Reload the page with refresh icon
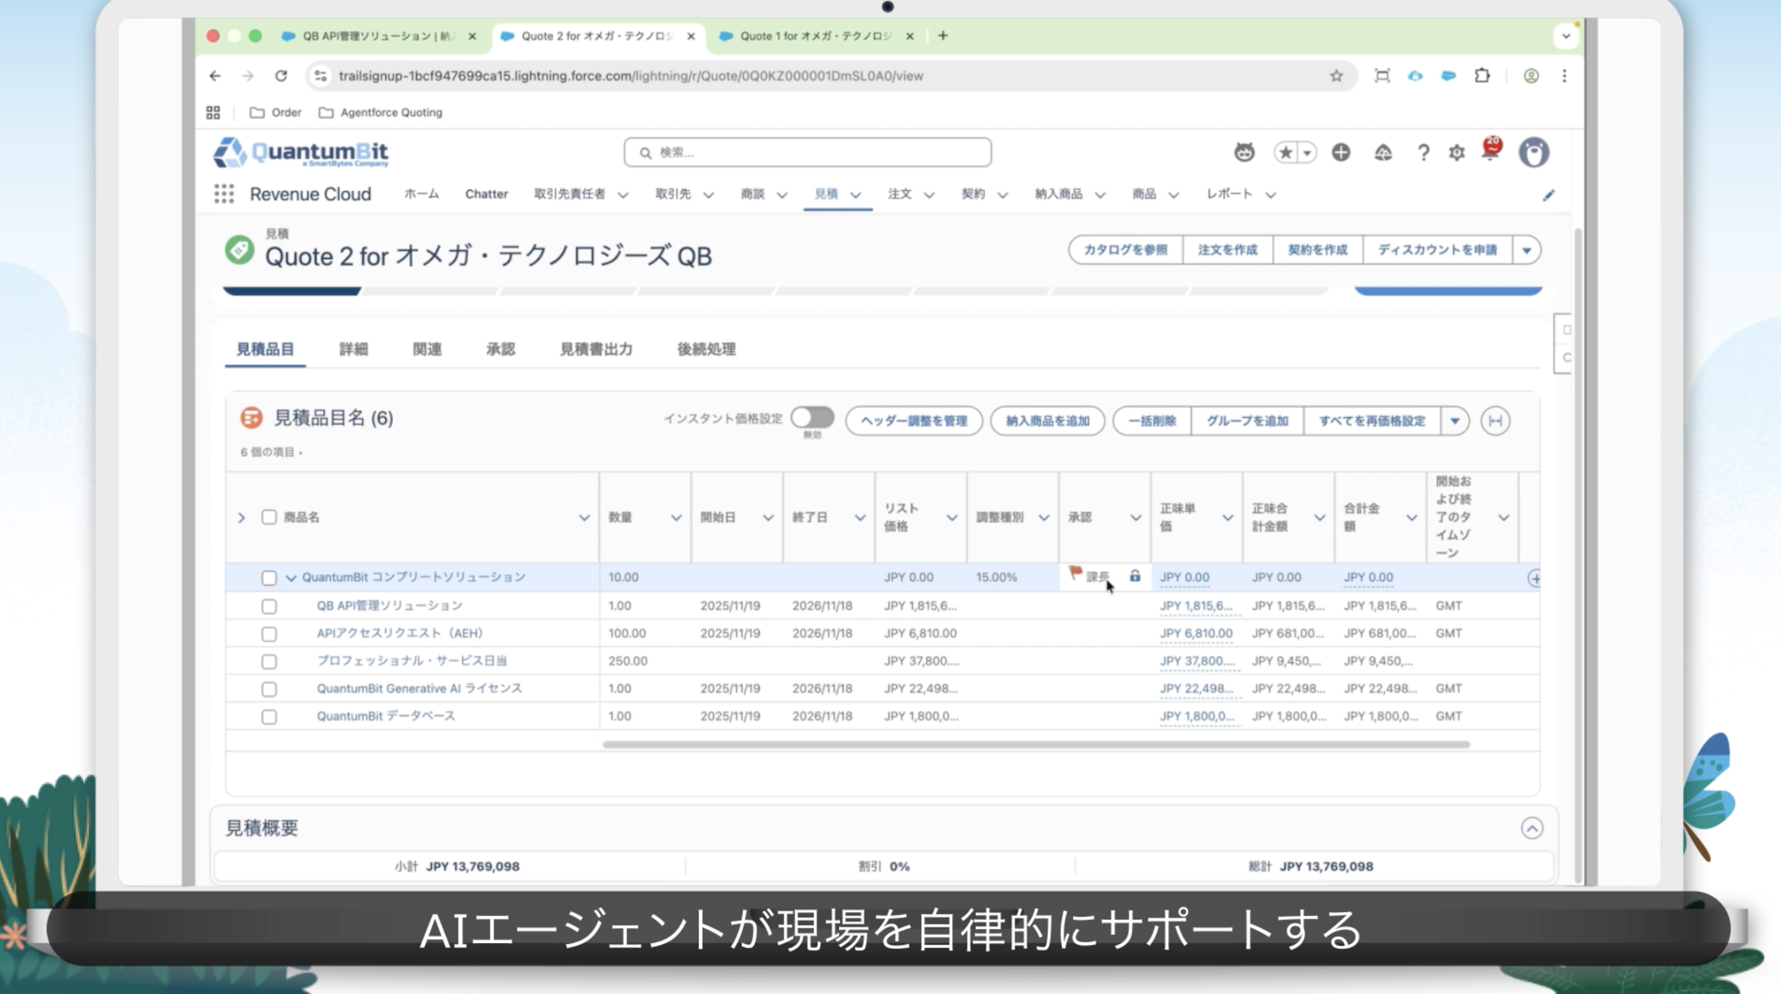The height and width of the screenshot is (994, 1781). (281, 75)
